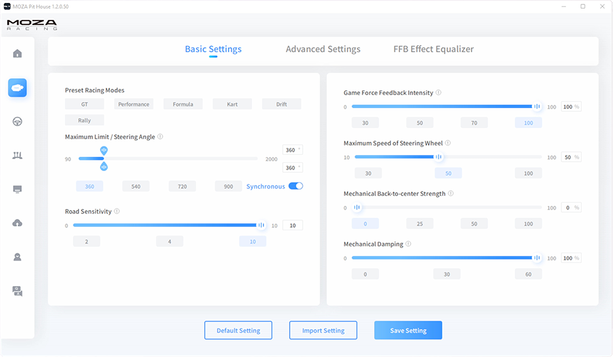613x357 pixels.
Task: Select the wheel base icon in sidebar
Action: (x=17, y=88)
